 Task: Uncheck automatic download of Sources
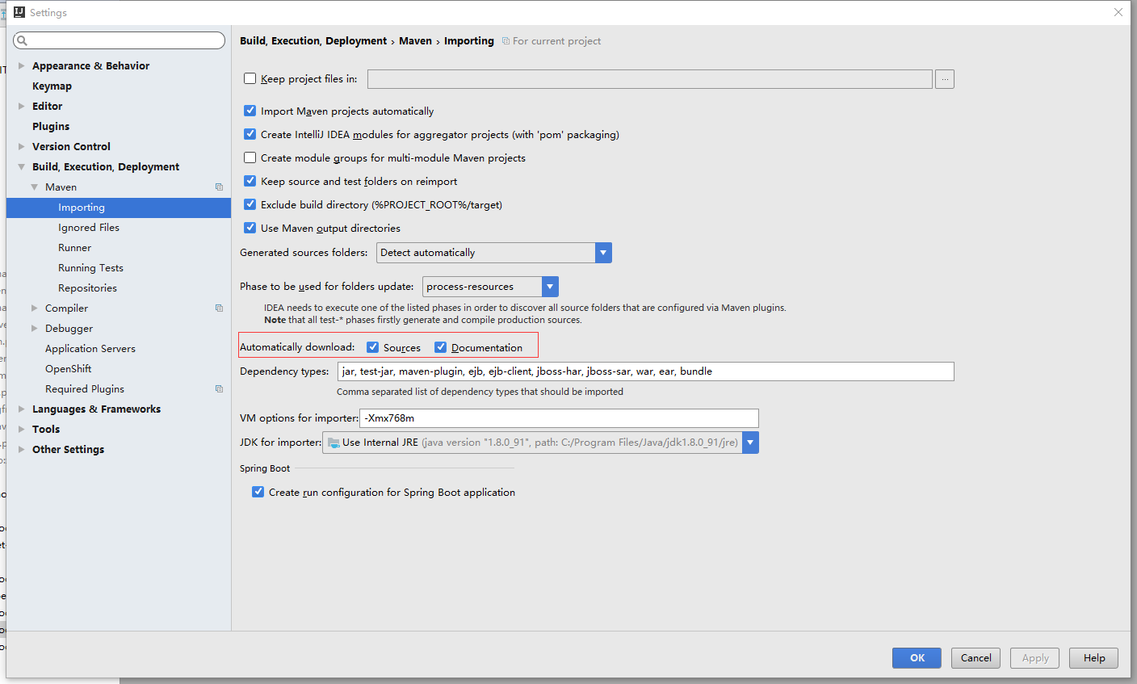coord(373,347)
